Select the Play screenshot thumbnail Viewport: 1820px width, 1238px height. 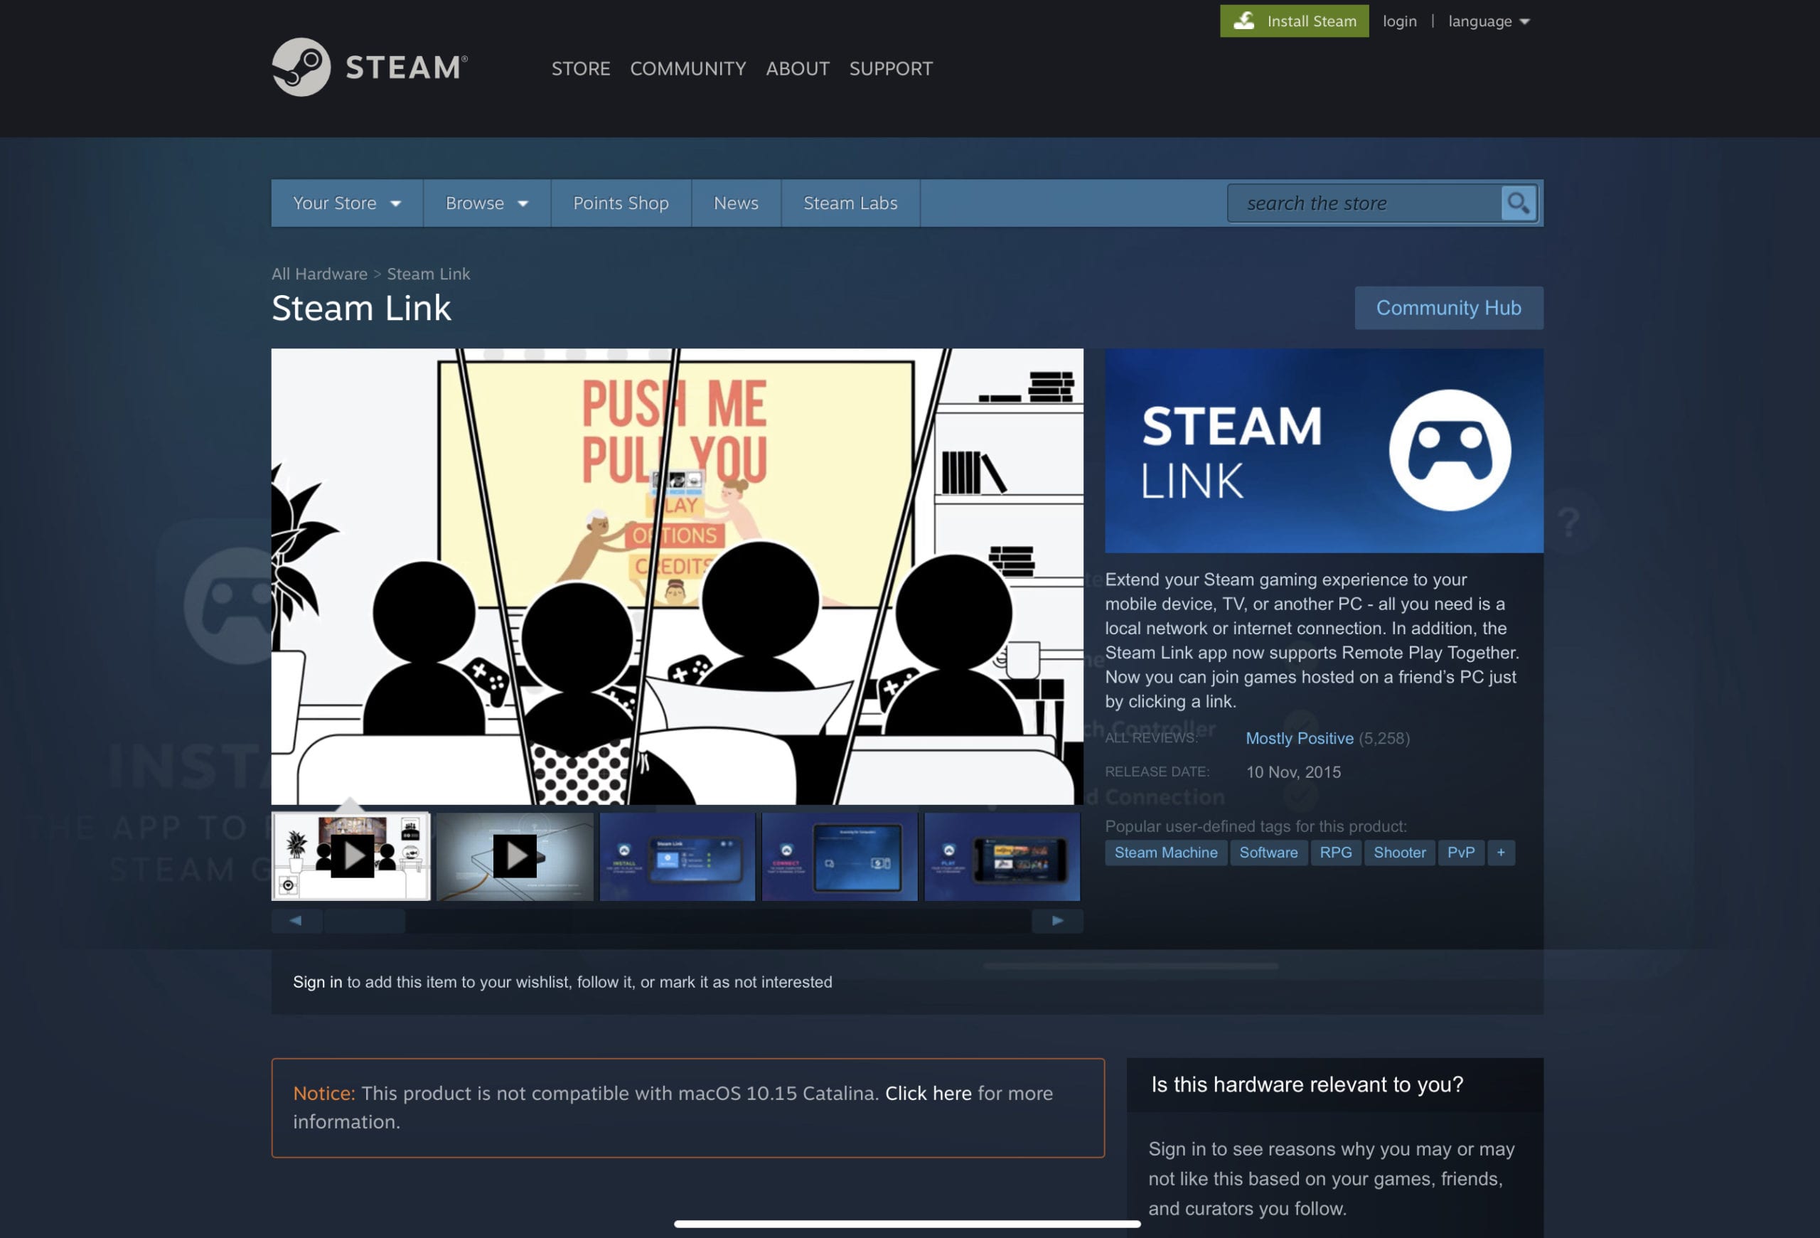point(1002,856)
